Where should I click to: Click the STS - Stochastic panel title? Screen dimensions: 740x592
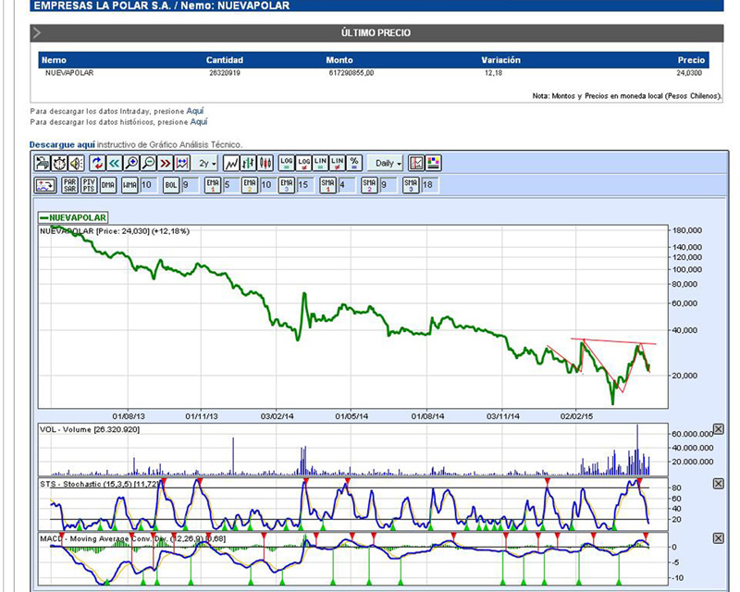tap(100, 485)
